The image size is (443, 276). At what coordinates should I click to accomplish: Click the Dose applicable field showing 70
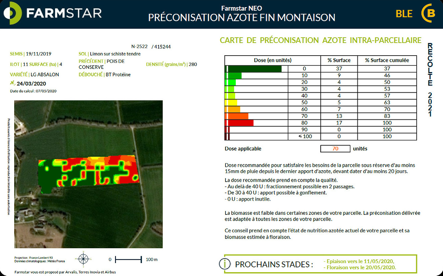[x=335, y=149]
